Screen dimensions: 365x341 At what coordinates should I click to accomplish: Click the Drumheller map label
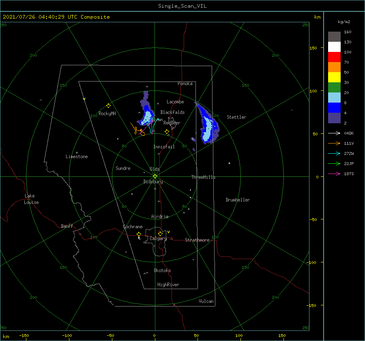238,200
